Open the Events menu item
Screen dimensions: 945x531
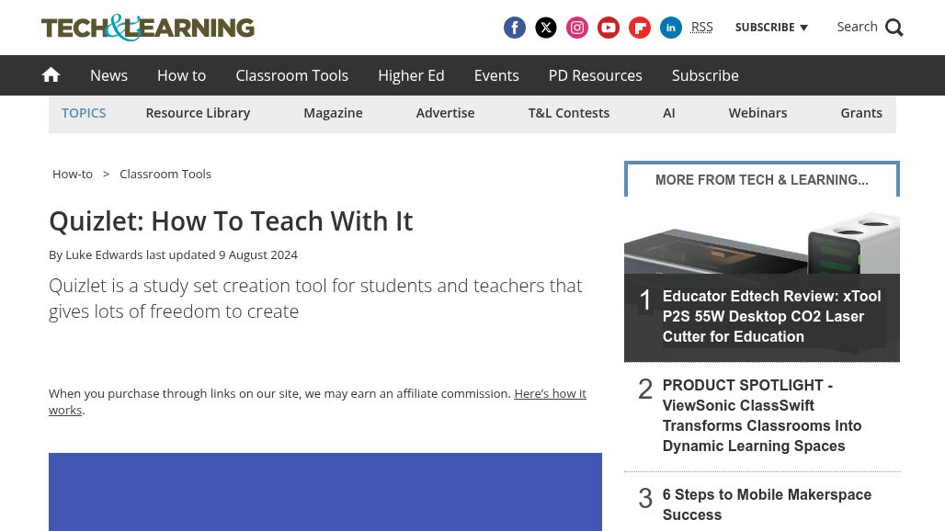(x=496, y=75)
